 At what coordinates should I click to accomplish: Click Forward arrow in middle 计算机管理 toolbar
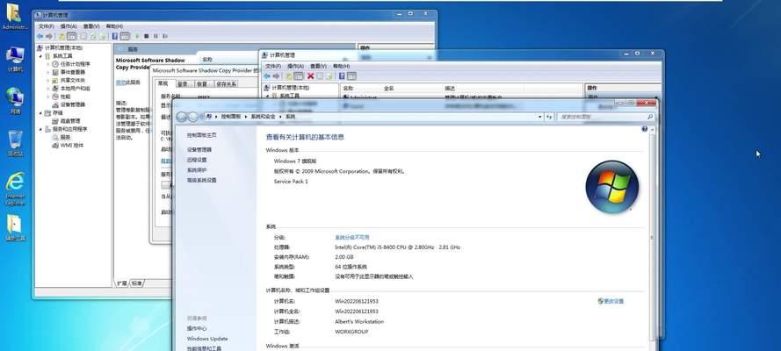[x=276, y=76]
